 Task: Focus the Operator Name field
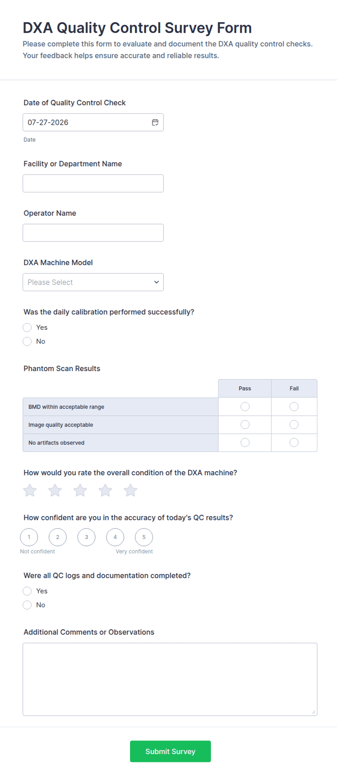coord(93,233)
